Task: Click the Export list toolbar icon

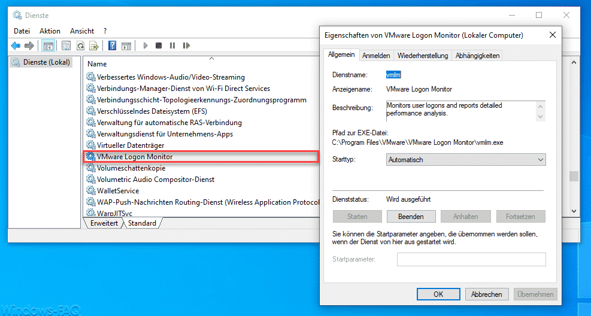Action: (x=94, y=46)
